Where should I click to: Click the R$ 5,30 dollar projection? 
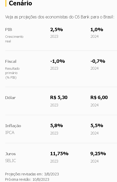[x=59, y=98]
